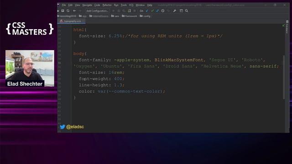Click the Synchronize refresh toolbar icon

point(68,11)
